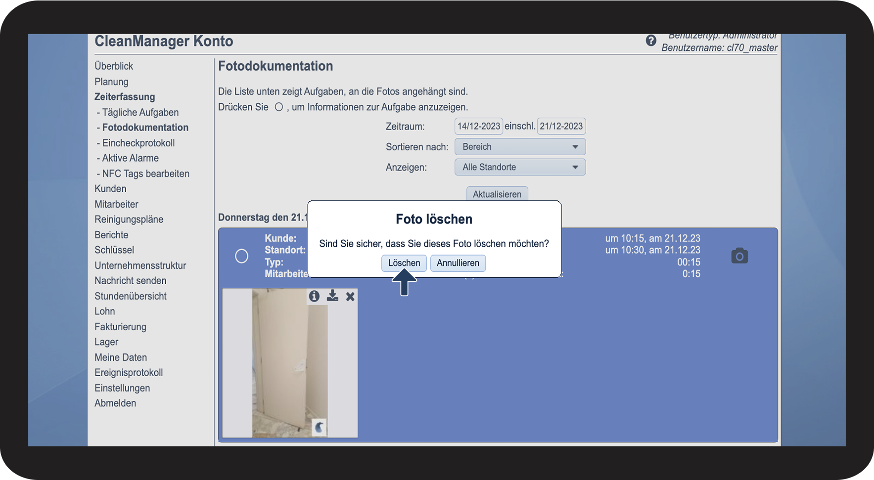
Task: Click the time value 00:15
Action: (x=689, y=262)
